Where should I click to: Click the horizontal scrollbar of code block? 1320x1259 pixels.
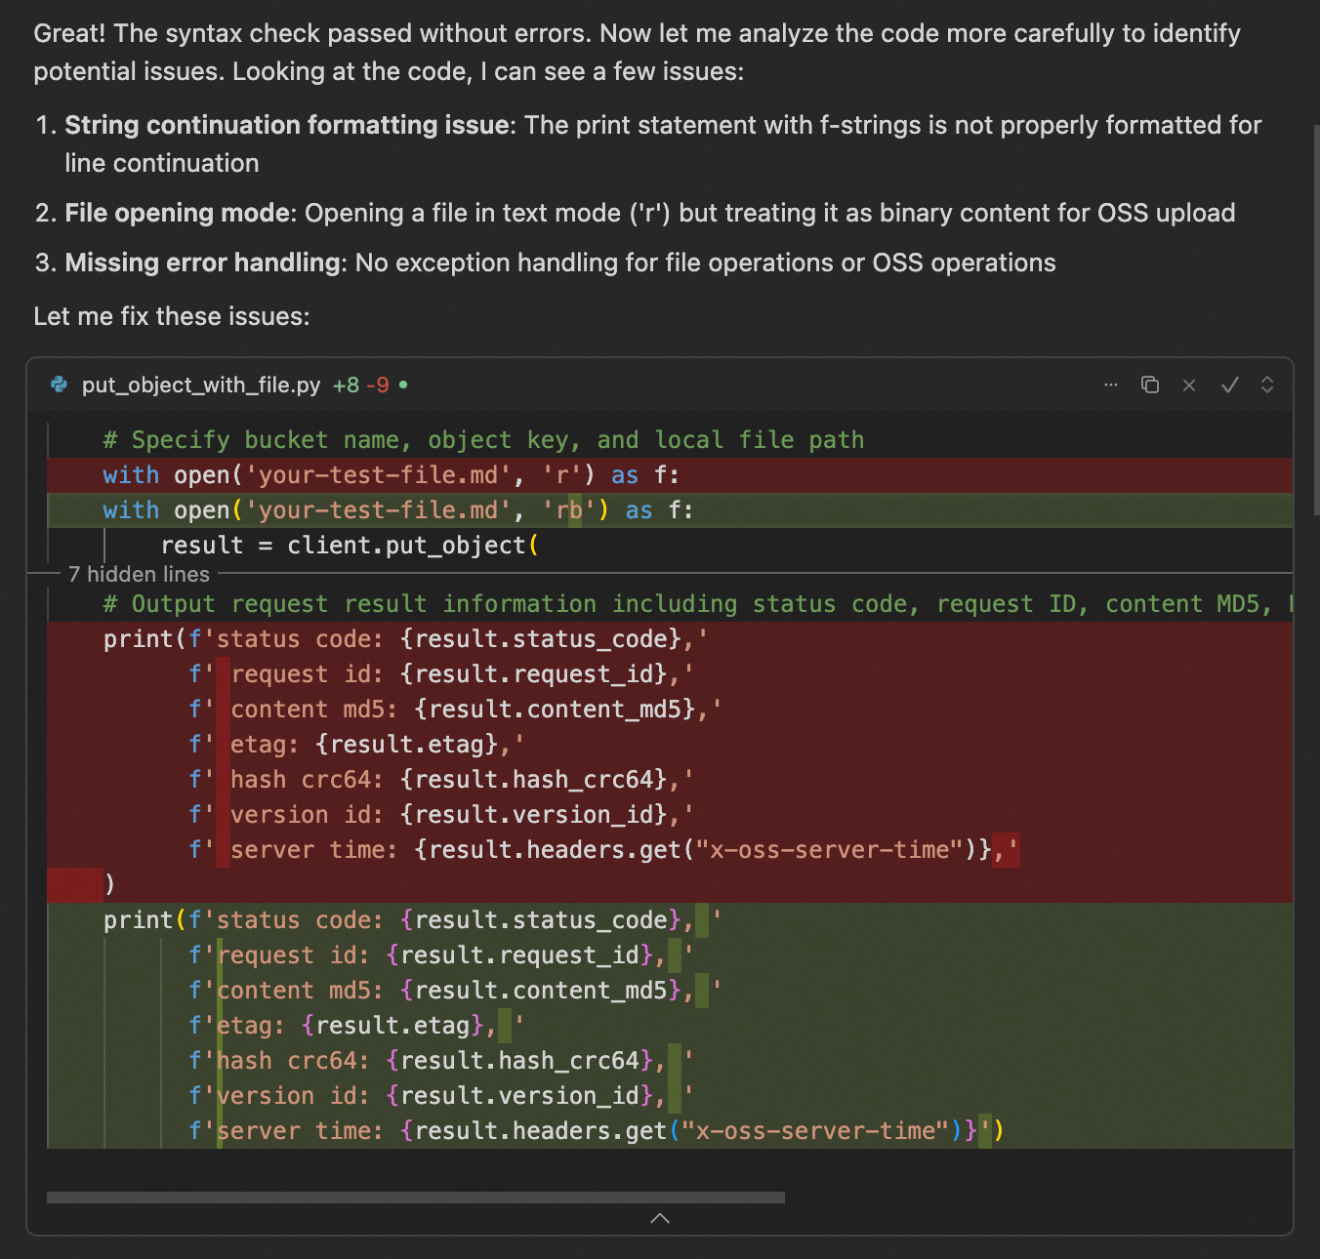click(x=415, y=1198)
